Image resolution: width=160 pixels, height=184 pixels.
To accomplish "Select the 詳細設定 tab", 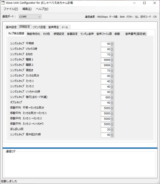I will [25, 27].
